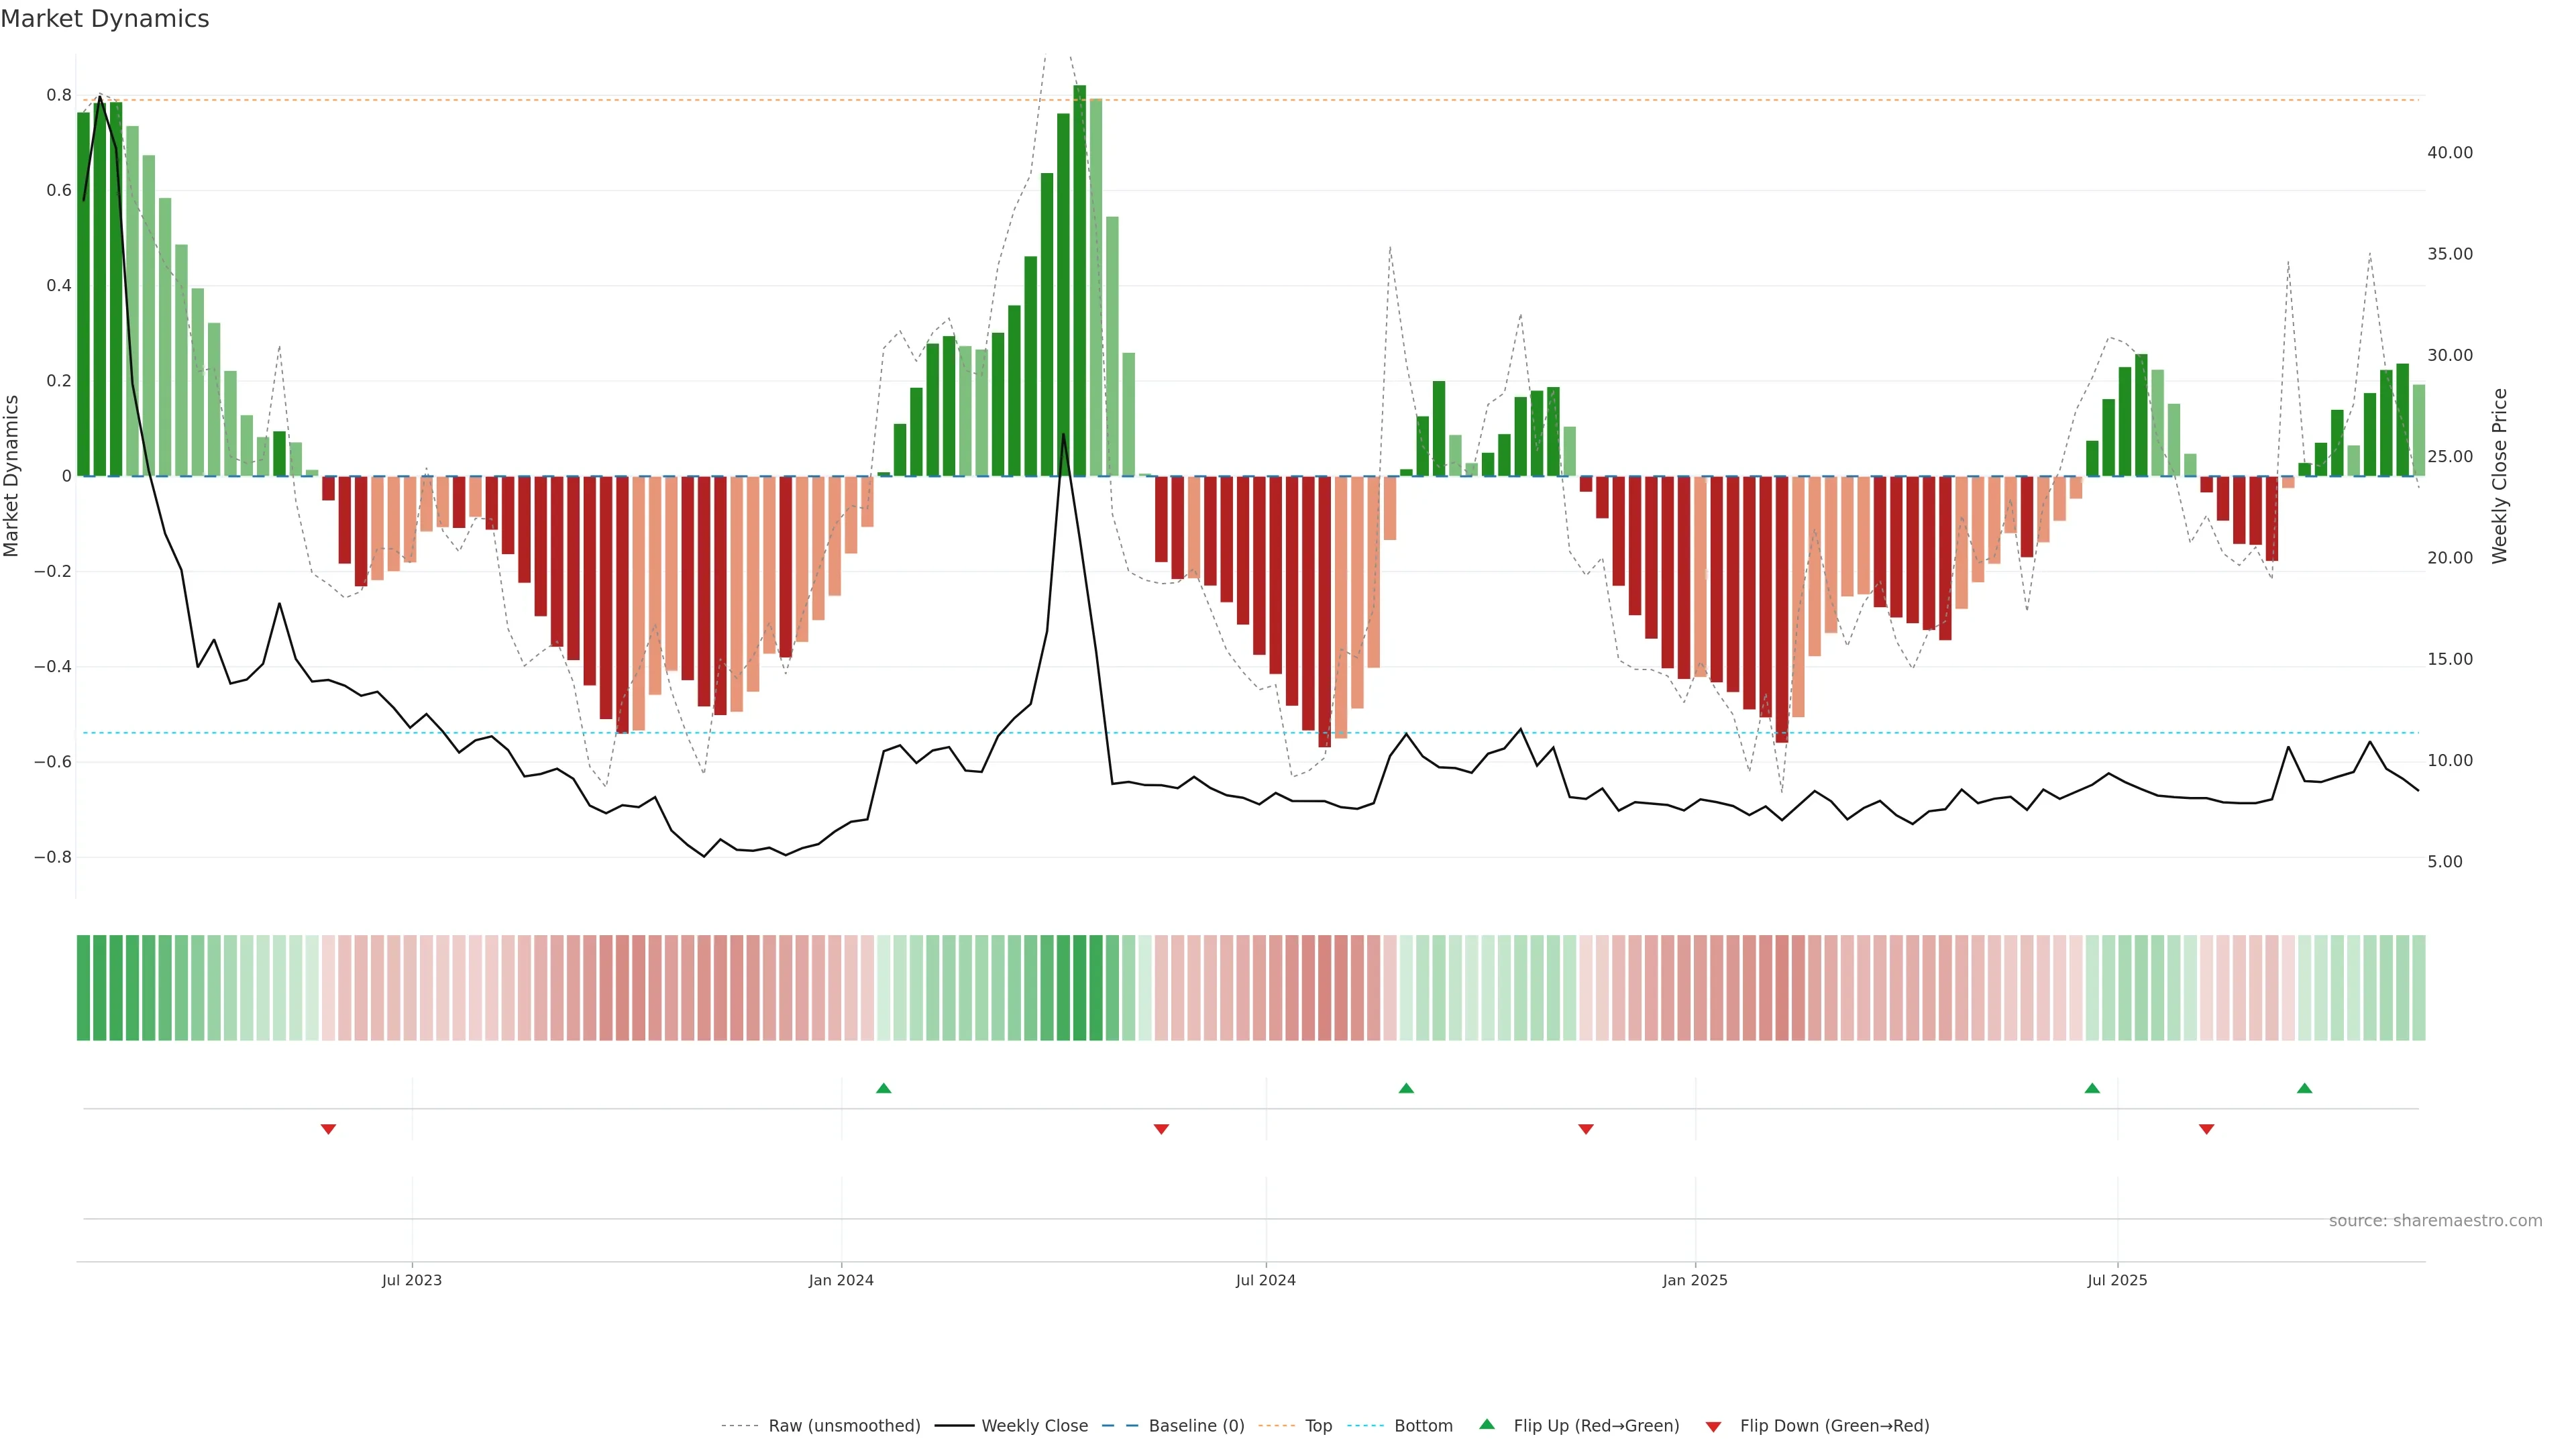2576x1449 pixels.
Task: Click the rightmost red flip-down triangle marker
Action: 2206,1129
